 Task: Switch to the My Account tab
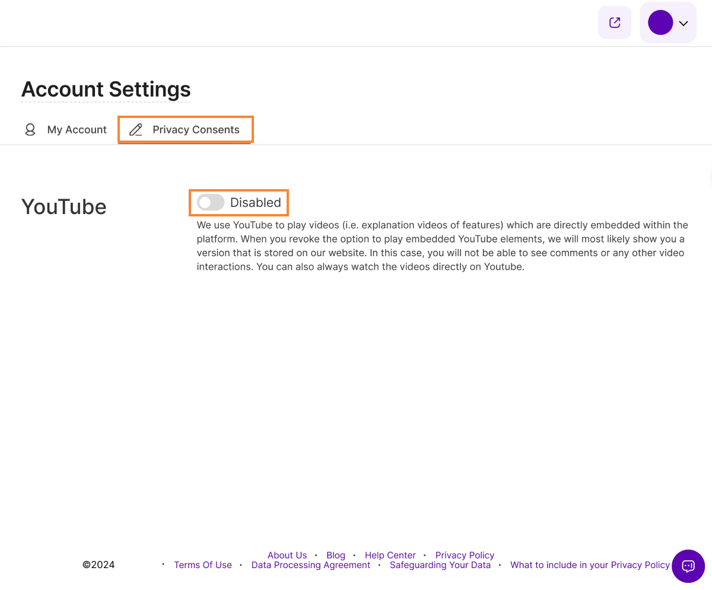(x=77, y=130)
